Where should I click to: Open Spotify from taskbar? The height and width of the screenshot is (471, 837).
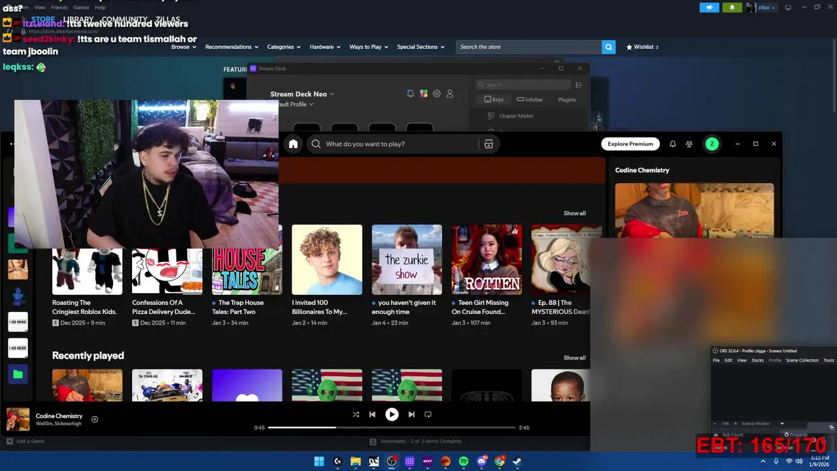pos(464,461)
